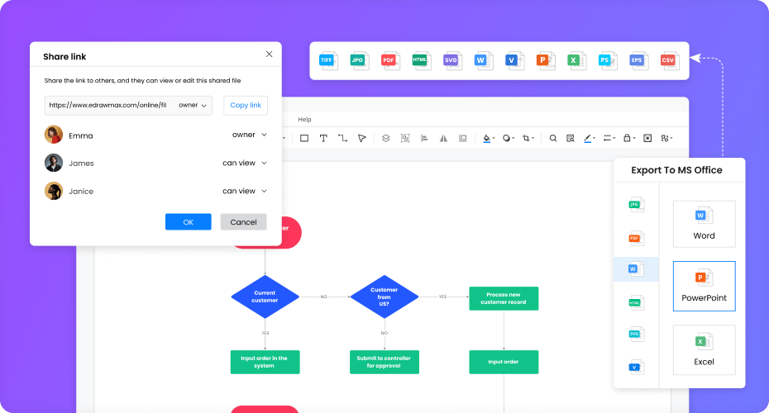Click the share URL input field
This screenshot has height=413, width=769.
tap(128, 106)
